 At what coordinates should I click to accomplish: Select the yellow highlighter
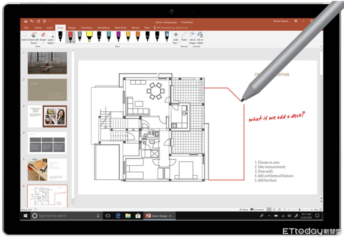click(89, 36)
